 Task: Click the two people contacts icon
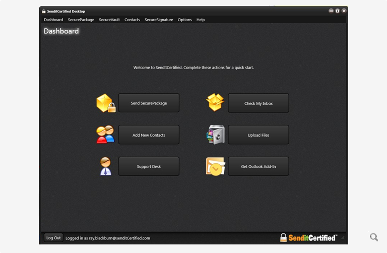[105, 135]
